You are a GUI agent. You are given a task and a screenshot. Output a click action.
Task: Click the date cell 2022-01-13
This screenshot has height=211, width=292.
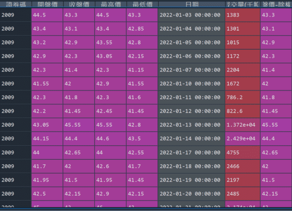191,125
